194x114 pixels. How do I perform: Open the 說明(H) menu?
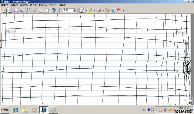pyautogui.click(x=62, y=5)
